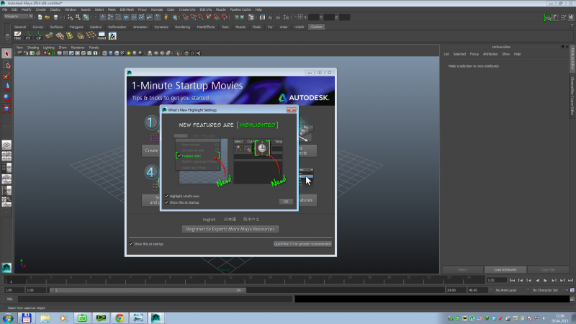Choose the Rotate tool in the toolbox

[6, 97]
